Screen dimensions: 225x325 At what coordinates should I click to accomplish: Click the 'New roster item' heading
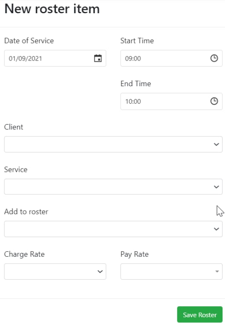(52, 9)
